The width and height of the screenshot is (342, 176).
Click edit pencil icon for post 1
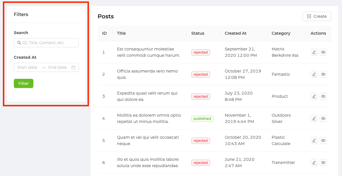[x=314, y=52]
